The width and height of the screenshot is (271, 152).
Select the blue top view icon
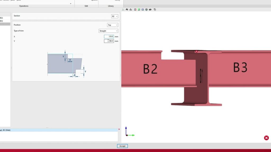coord(143,9)
